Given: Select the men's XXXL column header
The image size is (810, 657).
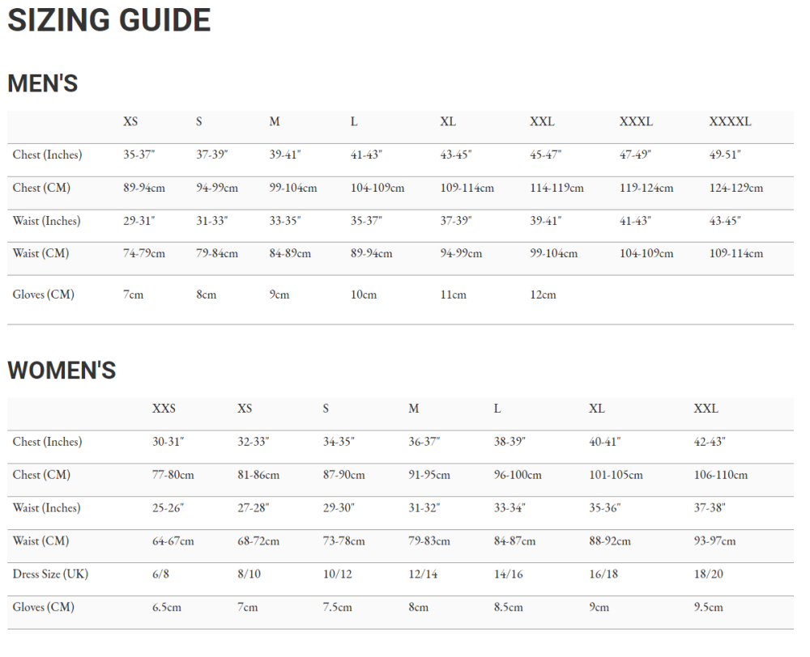Looking at the screenshot, I should (636, 122).
